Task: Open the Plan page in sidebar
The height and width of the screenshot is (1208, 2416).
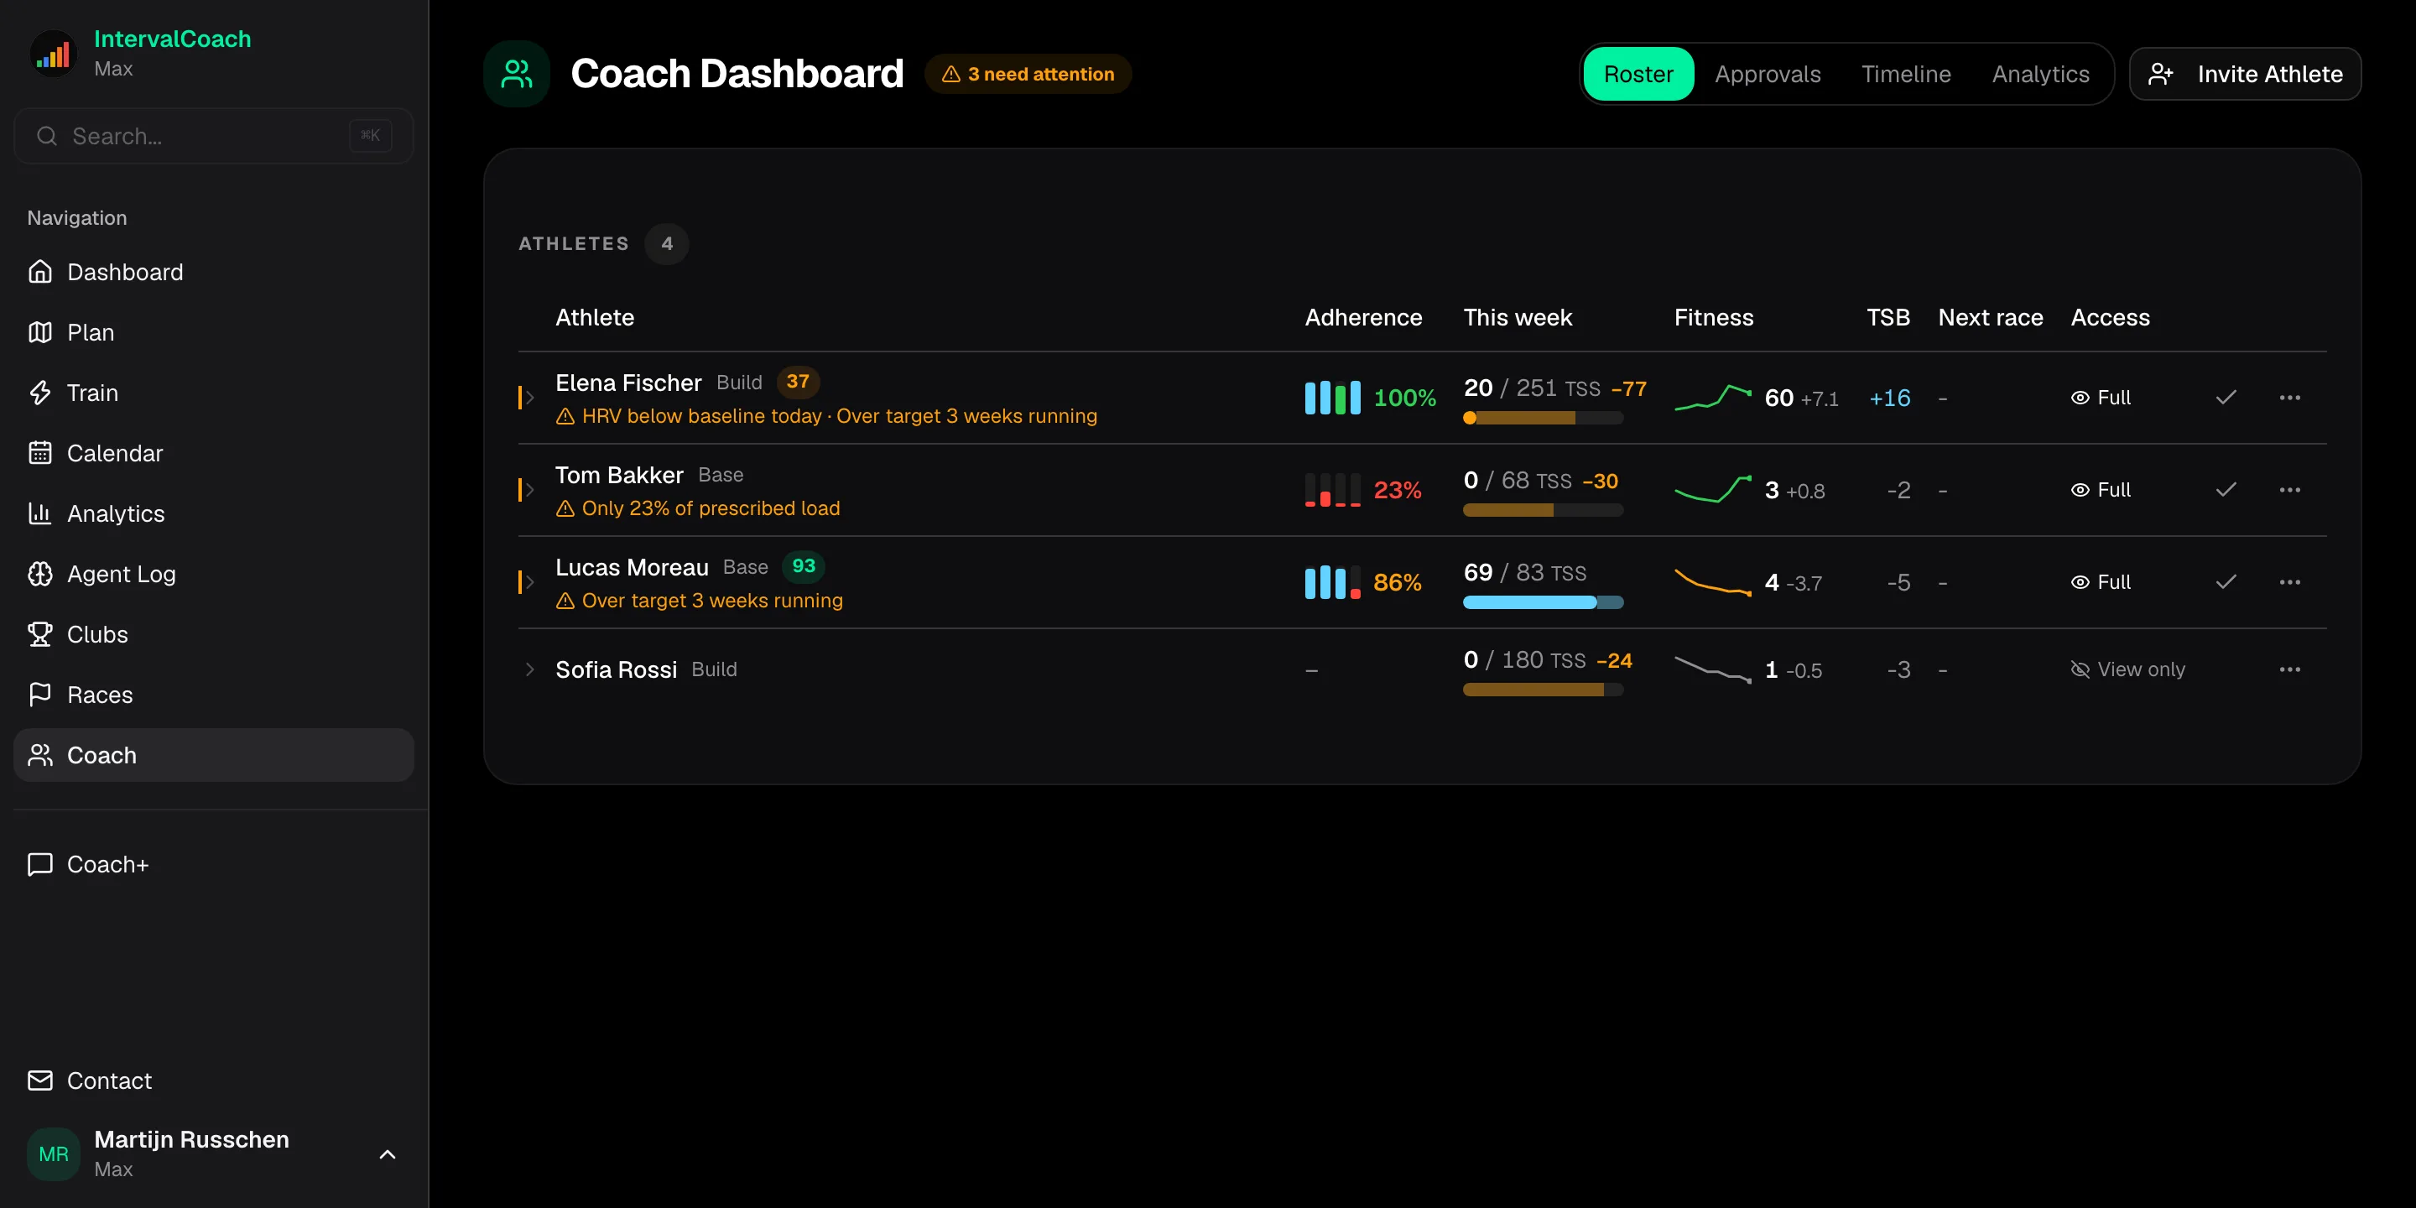Action: pyautogui.click(x=213, y=332)
